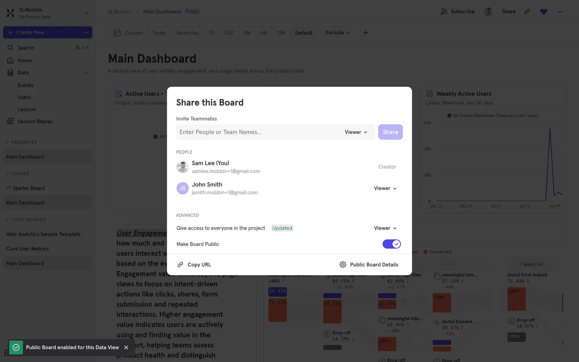Collapse the Favorites sidebar section
579x362 pixels.
pos(7,142)
